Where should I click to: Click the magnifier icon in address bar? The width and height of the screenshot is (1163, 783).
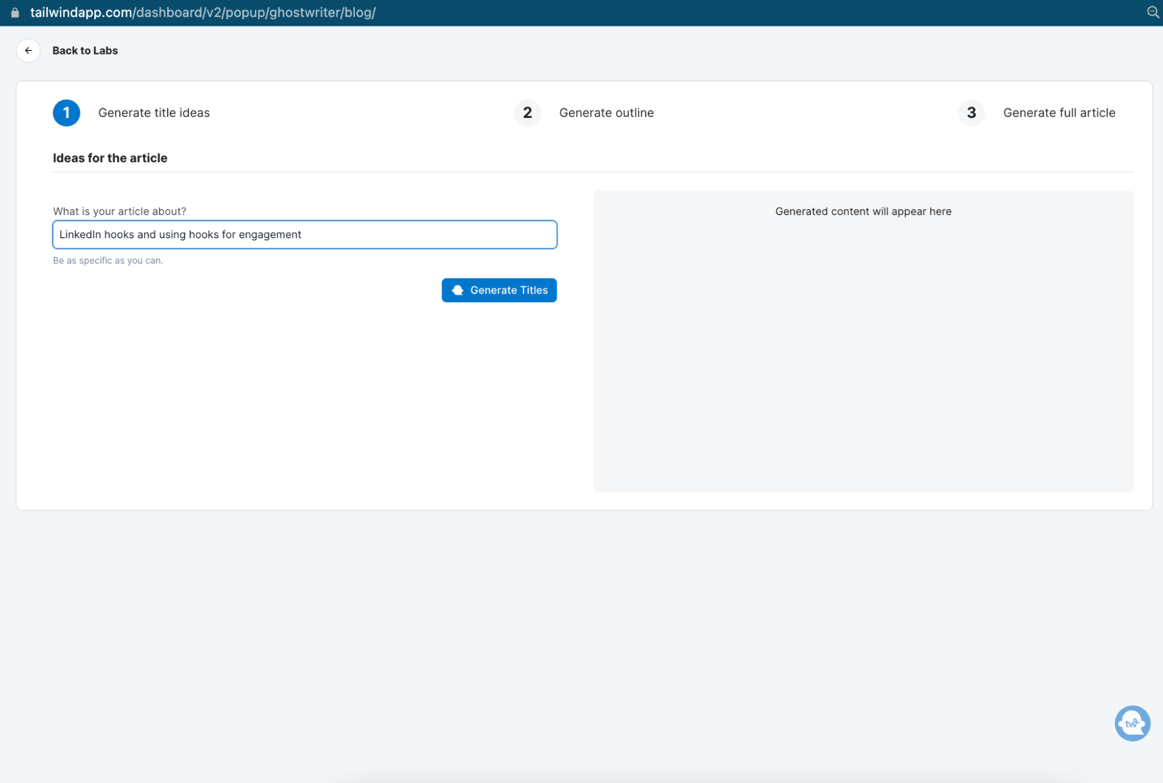(1152, 12)
